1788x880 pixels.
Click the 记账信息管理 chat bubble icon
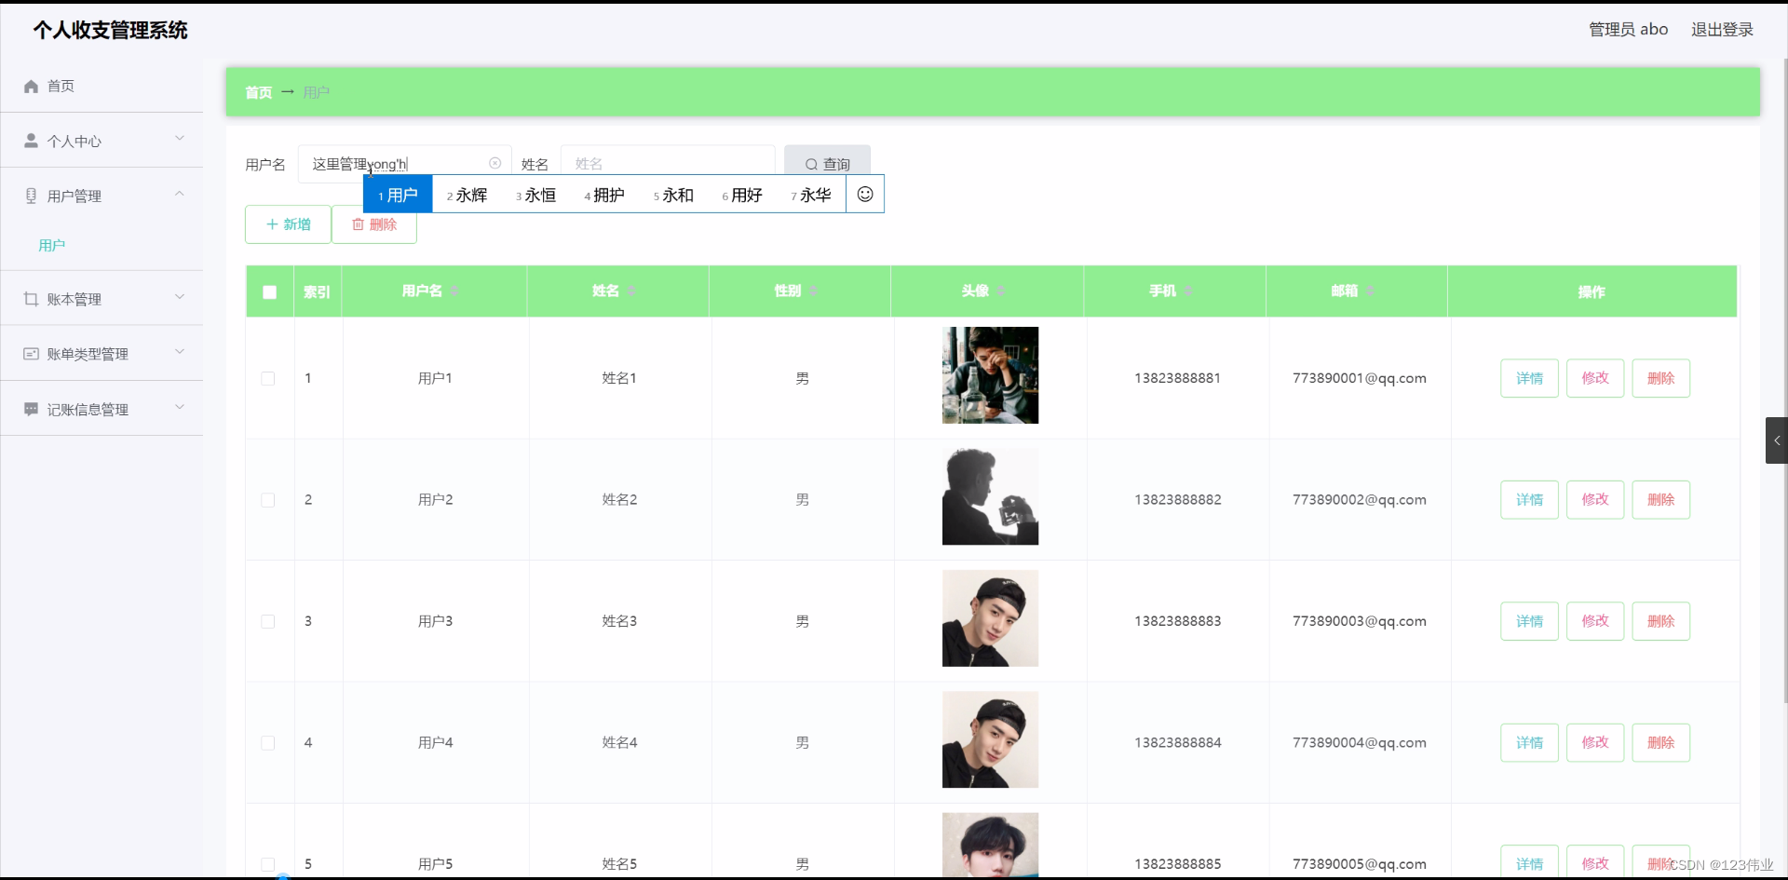pyautogui.click(x=31, y=409)
